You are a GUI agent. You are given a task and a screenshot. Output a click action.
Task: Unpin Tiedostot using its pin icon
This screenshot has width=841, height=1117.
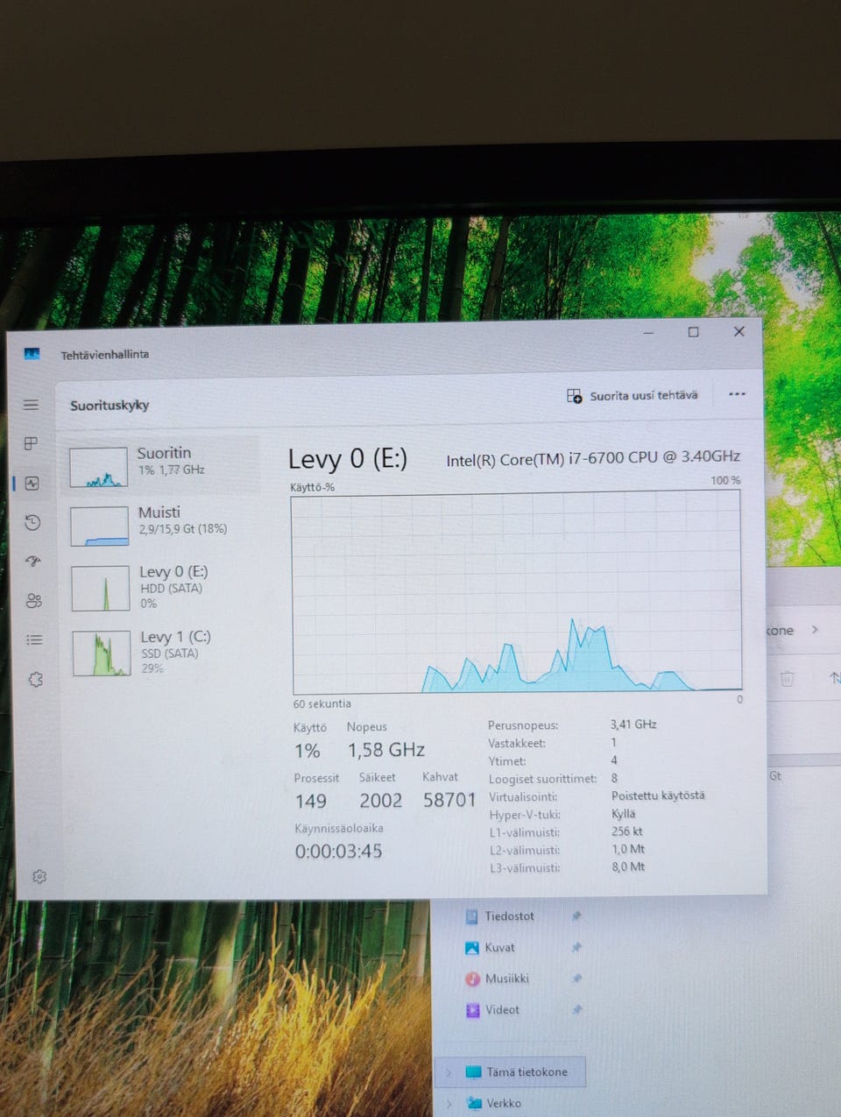tap(576, 916)
